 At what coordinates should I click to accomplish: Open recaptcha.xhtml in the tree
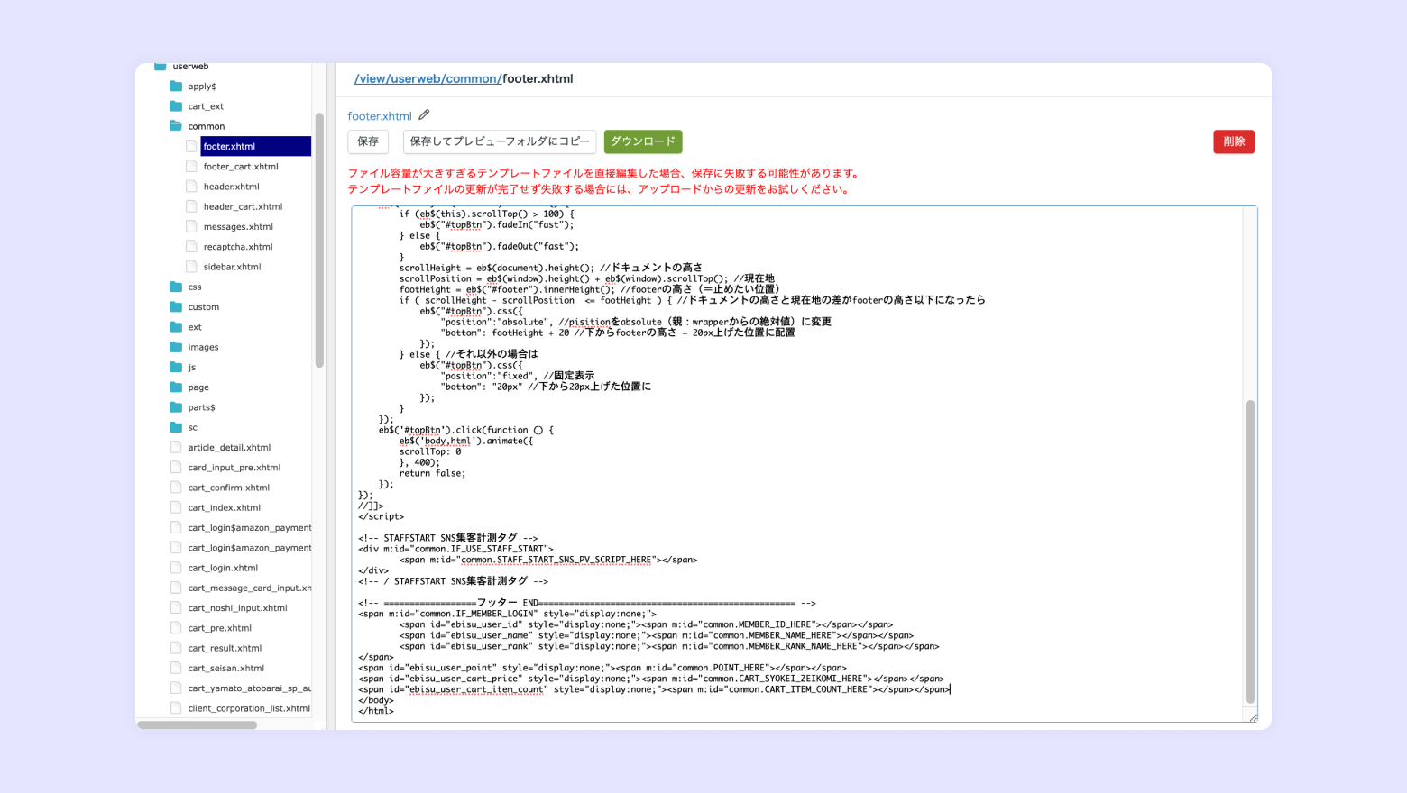[238, 247]
